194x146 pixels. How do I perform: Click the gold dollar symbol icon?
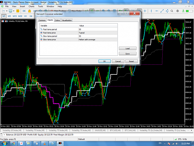(x=18, y=11)
